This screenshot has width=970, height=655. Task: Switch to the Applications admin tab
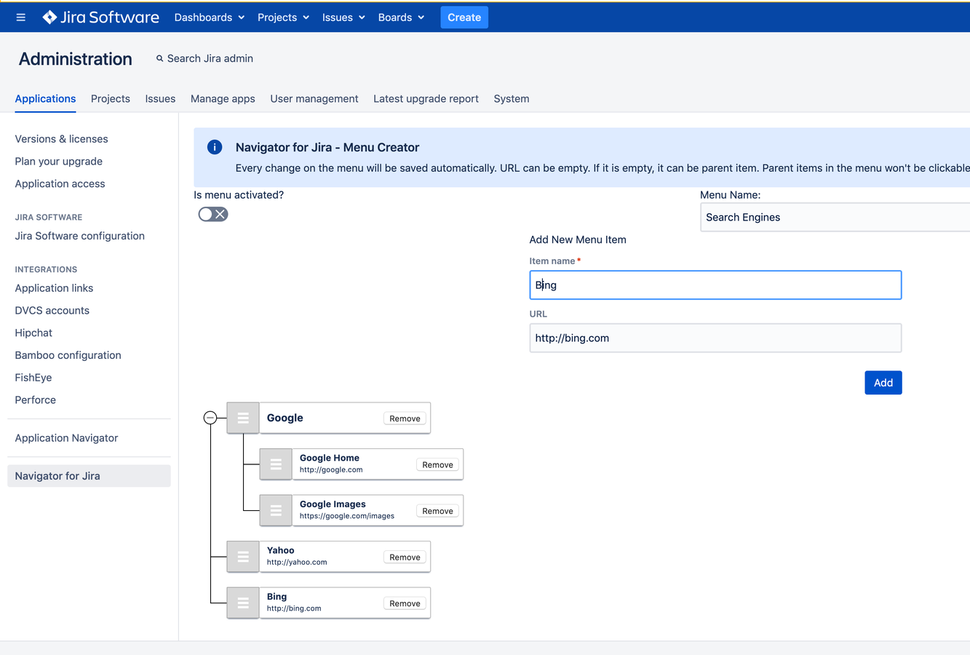pyautogui.click(x=45, y=99)
